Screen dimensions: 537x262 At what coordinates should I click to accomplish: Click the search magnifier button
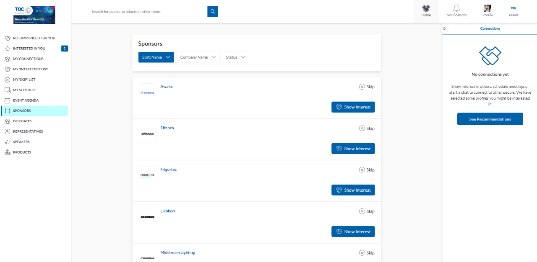click(x=213, y=12)
